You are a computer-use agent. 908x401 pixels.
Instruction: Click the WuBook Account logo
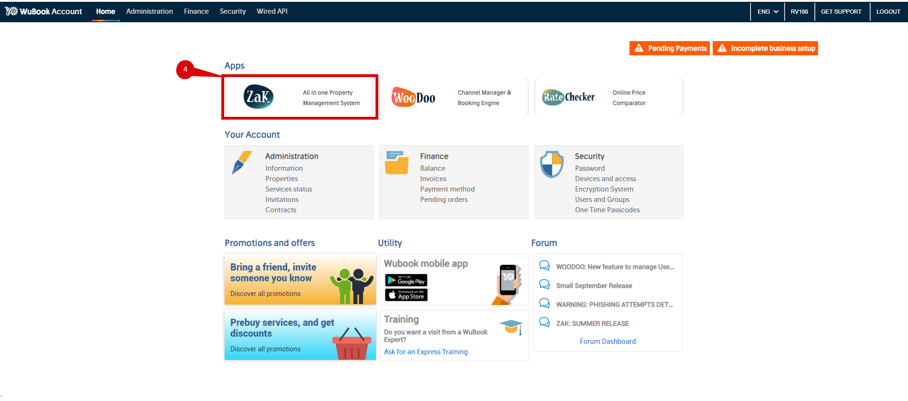44,11
